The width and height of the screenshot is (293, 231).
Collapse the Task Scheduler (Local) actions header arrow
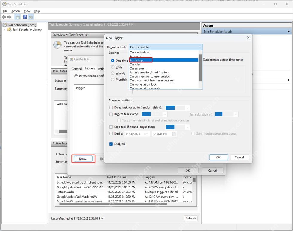pos(289,32)
